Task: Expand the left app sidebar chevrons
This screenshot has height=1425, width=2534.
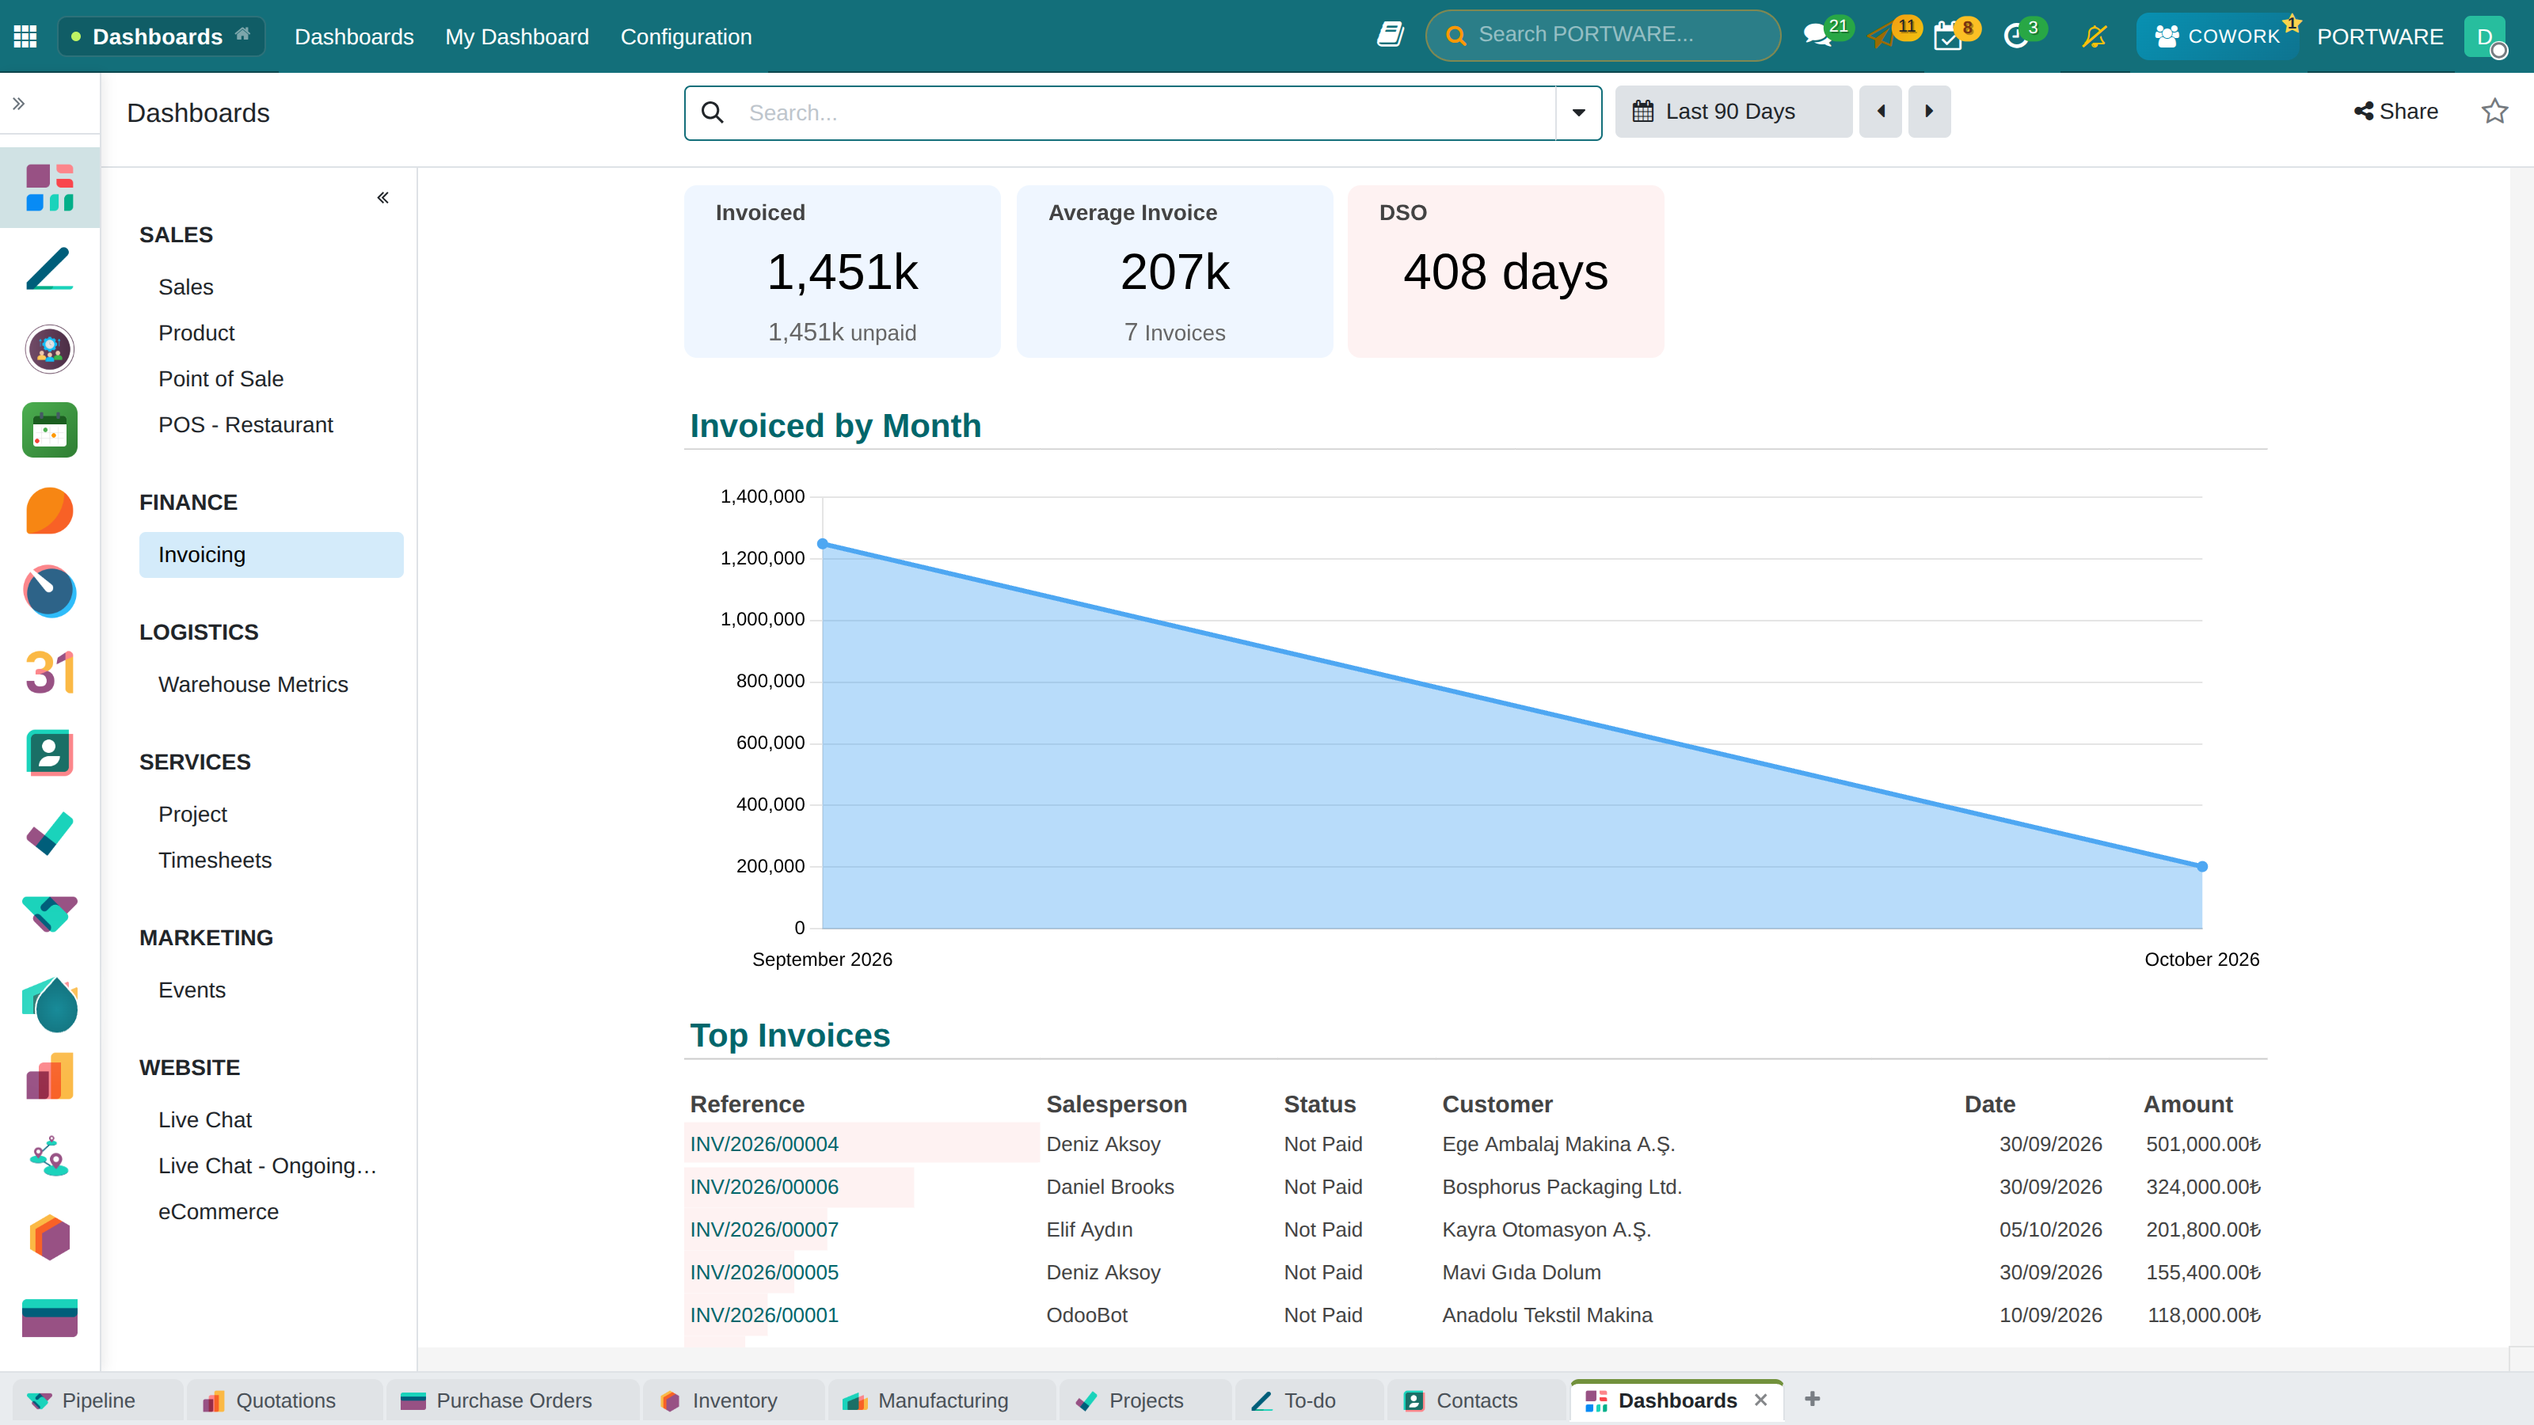Action: pyautogui.click(x=19, y=103)
